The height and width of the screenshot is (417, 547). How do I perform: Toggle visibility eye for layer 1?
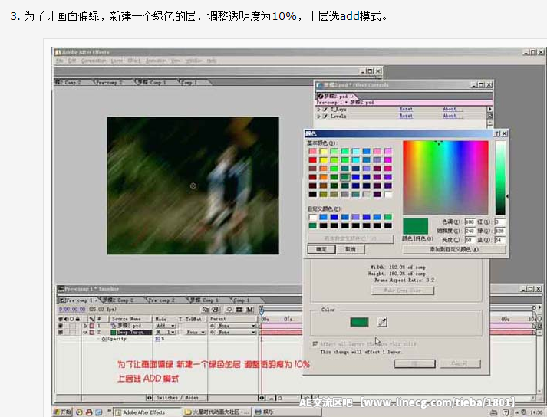(x=61, y=326)
